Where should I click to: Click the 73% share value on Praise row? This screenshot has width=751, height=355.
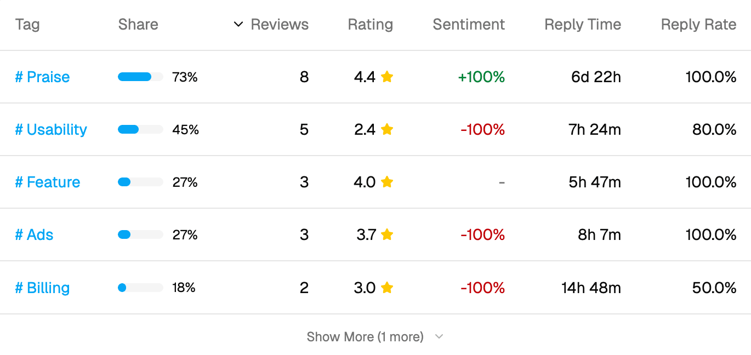[185, 77]
